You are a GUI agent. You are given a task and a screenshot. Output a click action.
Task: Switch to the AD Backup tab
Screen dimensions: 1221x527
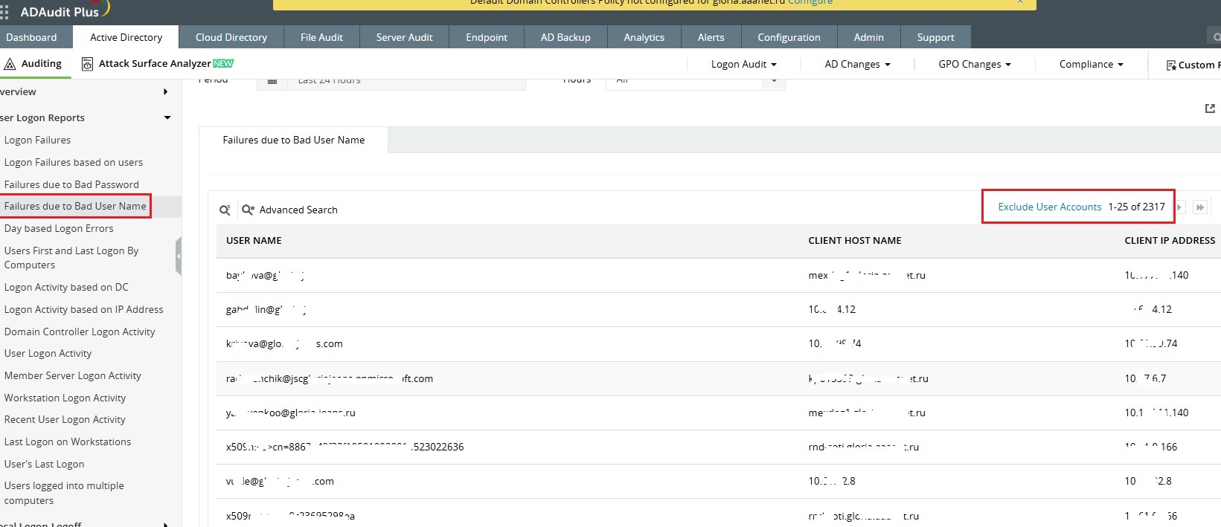pyautogui.click(x=565, y=37)
